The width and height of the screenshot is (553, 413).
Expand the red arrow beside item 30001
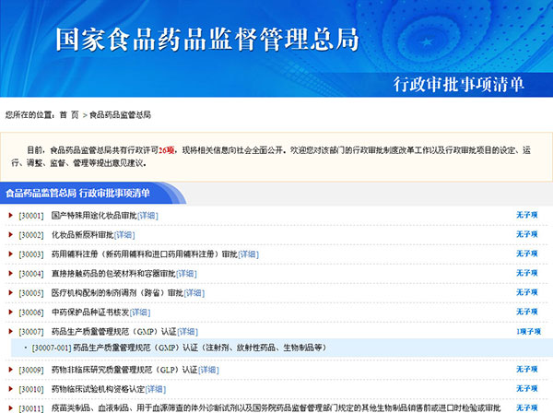pos(10,215)
